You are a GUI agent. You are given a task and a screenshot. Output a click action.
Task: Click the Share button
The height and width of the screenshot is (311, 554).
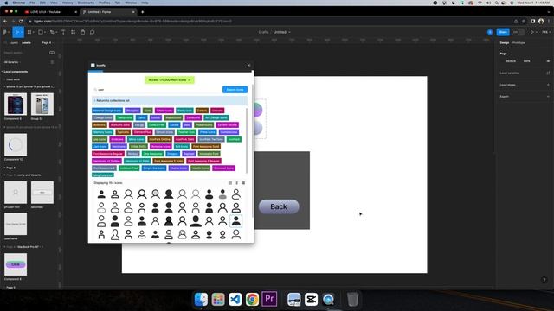(x=503, y=32)
